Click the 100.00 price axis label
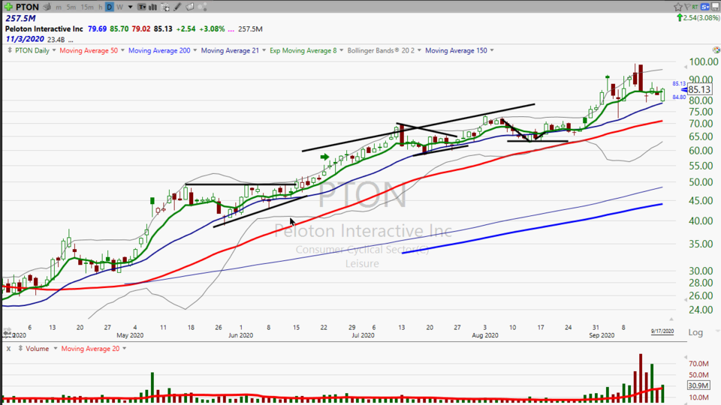Image resolution: width=721 pixels, height=405 pixels. [x=704, y=61]
